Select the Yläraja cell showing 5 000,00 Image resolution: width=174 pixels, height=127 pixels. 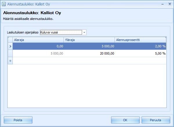point(89,46)
